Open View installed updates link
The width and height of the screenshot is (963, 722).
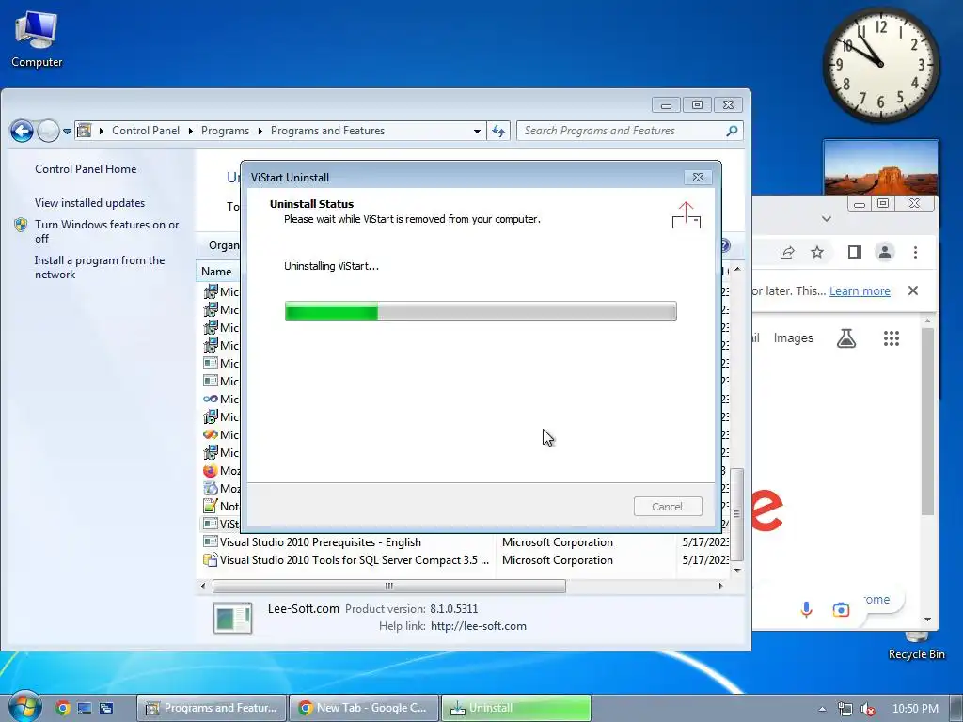tap(89, 203)
